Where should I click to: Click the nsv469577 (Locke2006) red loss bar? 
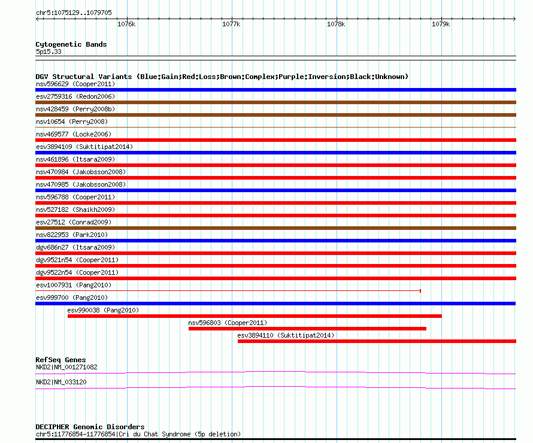275,140
